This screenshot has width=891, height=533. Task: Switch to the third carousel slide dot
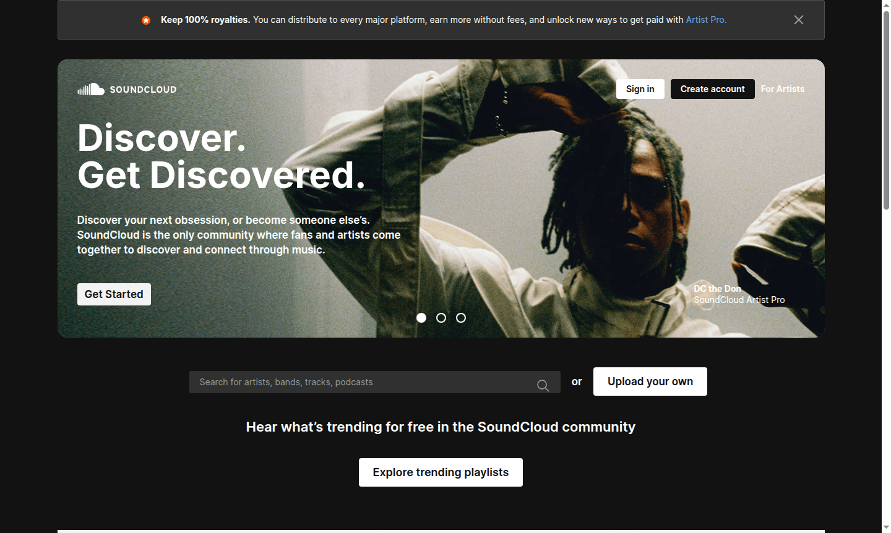point(461,318)
